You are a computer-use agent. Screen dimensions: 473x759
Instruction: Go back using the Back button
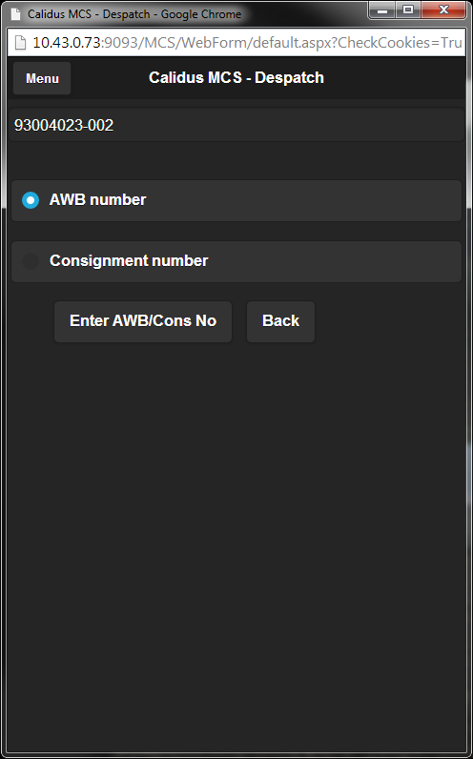[x=280, y=321]
